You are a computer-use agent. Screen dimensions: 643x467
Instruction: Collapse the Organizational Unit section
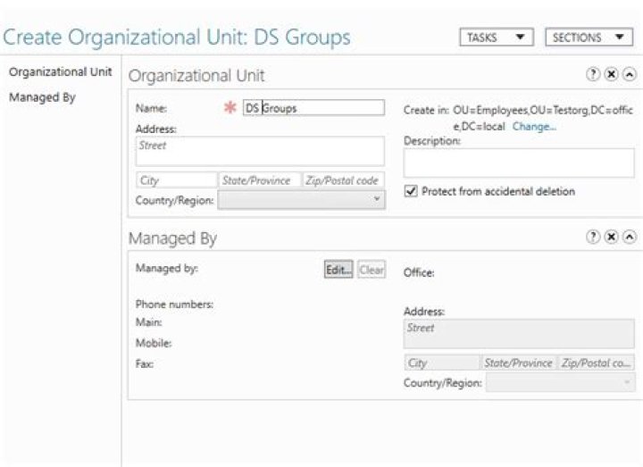click(x=629, y=76)
